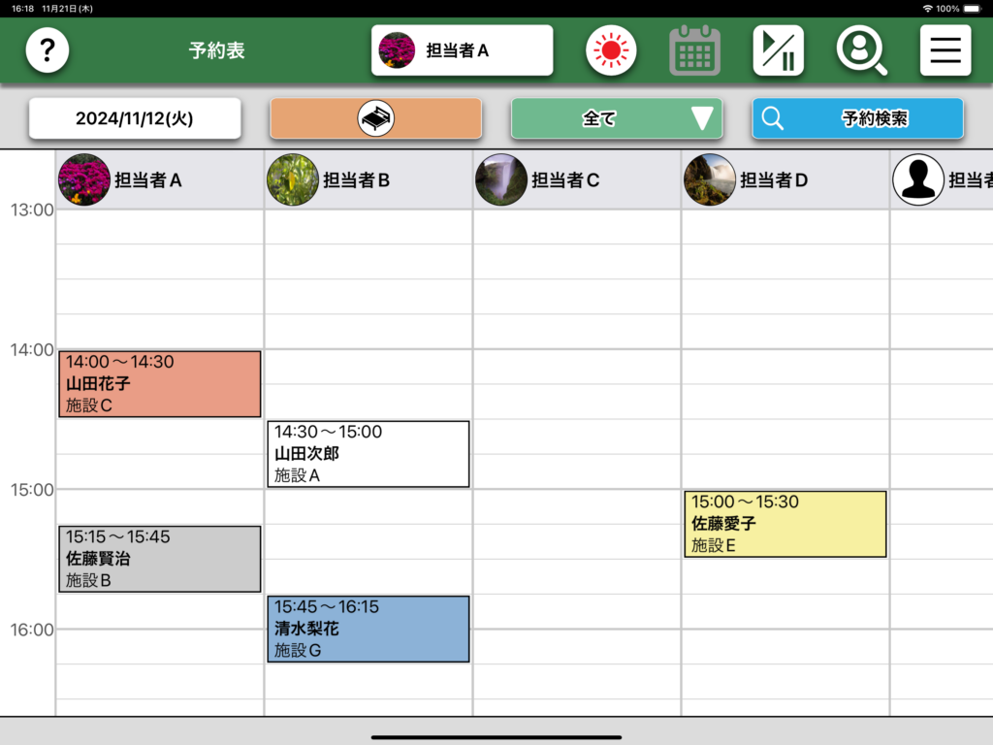Click 担当者B's avatar in column header

coord(292,179)
